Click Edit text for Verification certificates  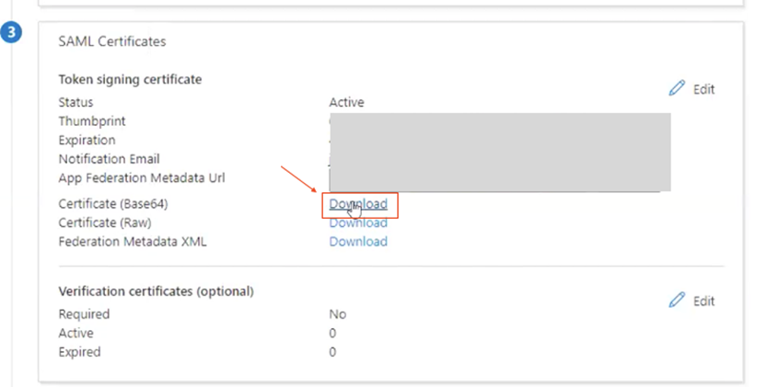point(703,302)
